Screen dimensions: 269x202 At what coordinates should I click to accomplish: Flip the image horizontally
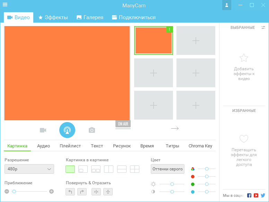click(x=96, y=192)
